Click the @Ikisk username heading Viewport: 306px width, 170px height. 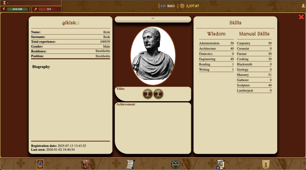point(69,23)
